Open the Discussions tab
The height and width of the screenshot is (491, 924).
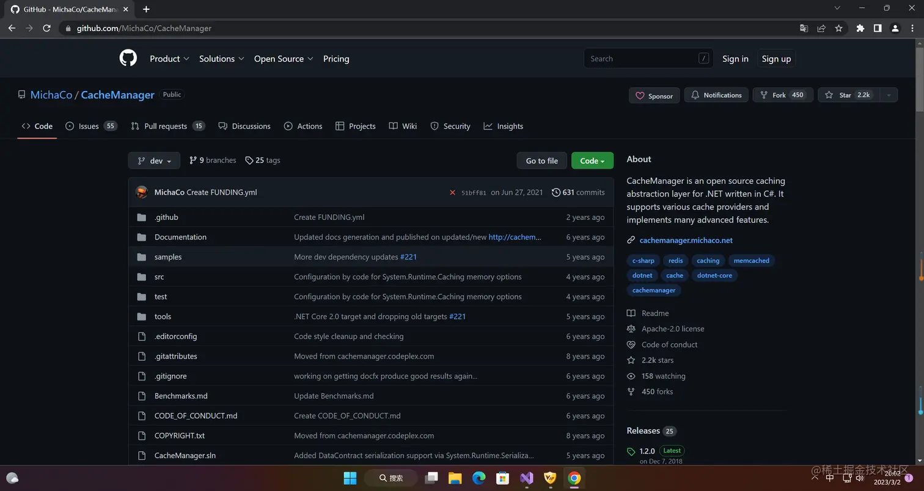point(244,126)
